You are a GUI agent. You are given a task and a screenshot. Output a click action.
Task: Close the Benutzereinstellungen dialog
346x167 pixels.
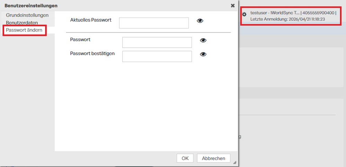tap(233, 6)
